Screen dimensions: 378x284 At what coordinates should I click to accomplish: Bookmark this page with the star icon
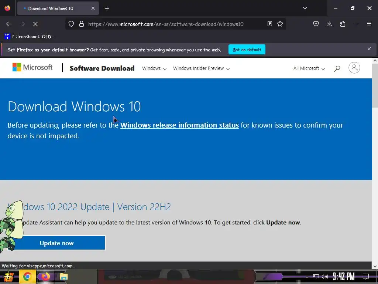click(x=280, y=24)
